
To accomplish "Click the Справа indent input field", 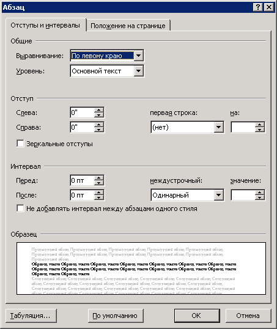I will (x=83, y=127).
